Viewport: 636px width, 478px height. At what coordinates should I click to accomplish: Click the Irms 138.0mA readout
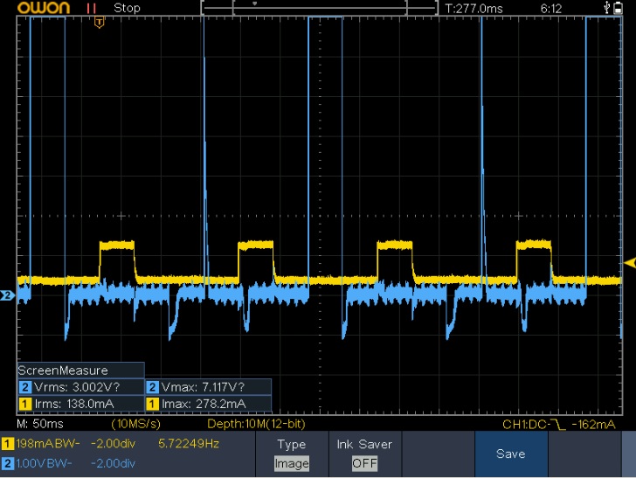(80, 404)
